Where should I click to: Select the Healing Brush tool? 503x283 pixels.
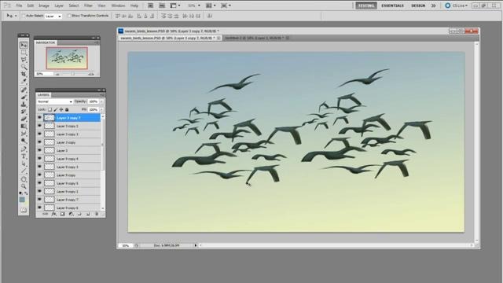pos(24,90)
